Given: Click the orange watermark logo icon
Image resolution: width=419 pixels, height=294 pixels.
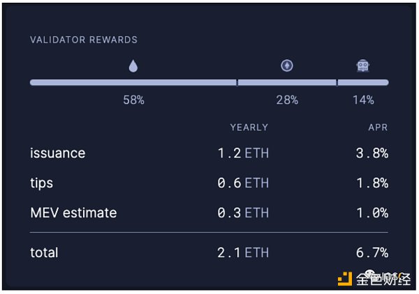Looking at the screenshot, I should [x=344, y=279].
